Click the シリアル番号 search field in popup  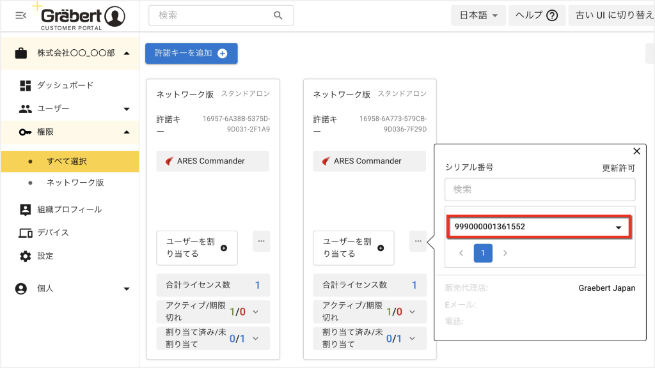[x=540, y=189]
